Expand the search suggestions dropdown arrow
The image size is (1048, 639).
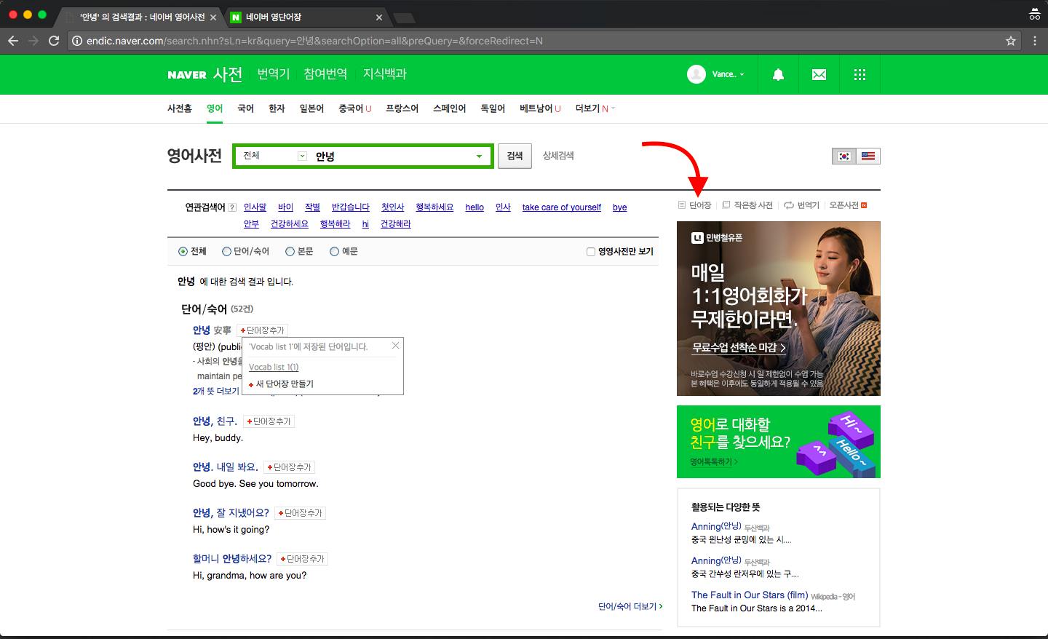pyautogui.click(x=479, y=156)
